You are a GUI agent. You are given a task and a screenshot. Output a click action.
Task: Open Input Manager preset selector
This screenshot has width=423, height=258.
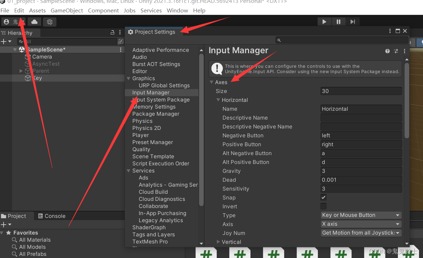tap(396, 51)
